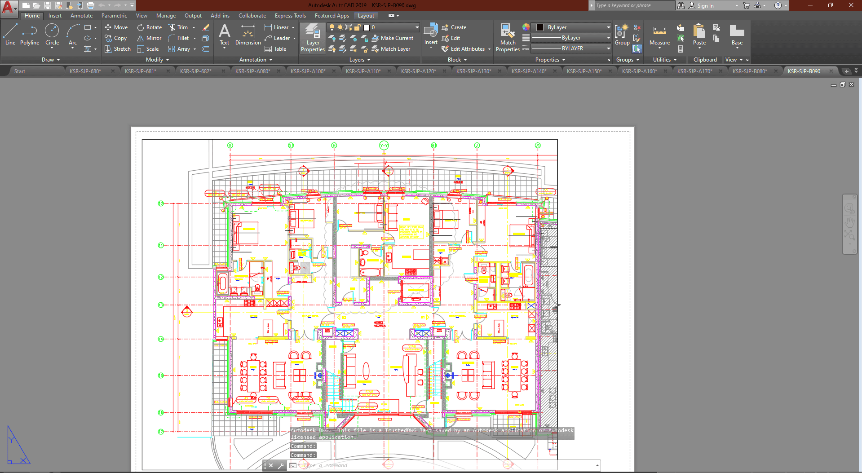
Task: Open the Object Color wheel icon
Action: (x=526, y=27)
